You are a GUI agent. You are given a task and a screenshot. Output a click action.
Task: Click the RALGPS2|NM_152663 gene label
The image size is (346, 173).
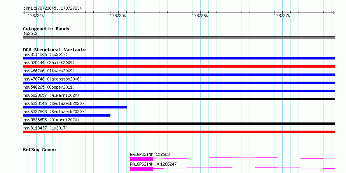point(150,154)
